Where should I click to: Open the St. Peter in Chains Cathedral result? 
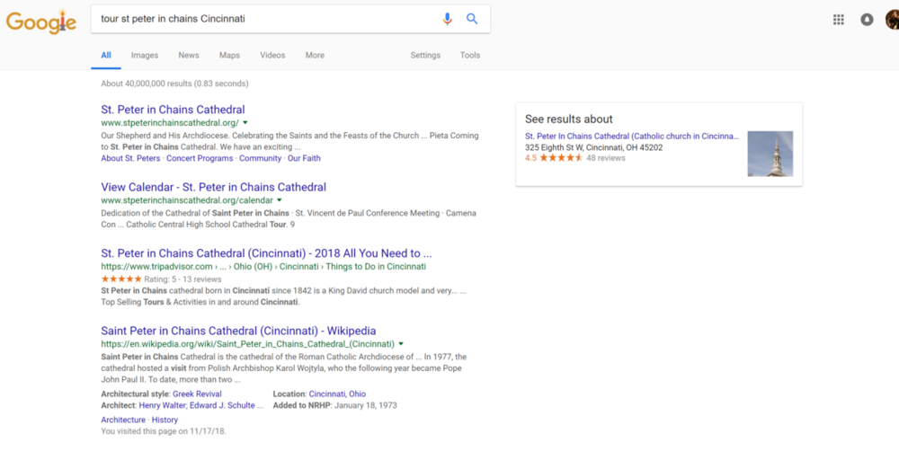point(174,110)
